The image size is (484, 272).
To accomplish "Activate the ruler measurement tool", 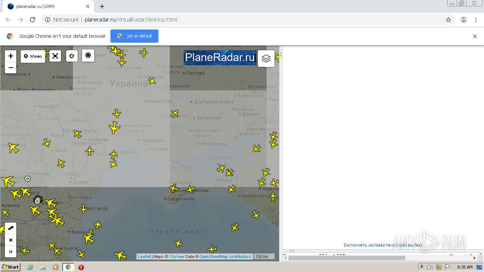I will [x=11, y=229].
